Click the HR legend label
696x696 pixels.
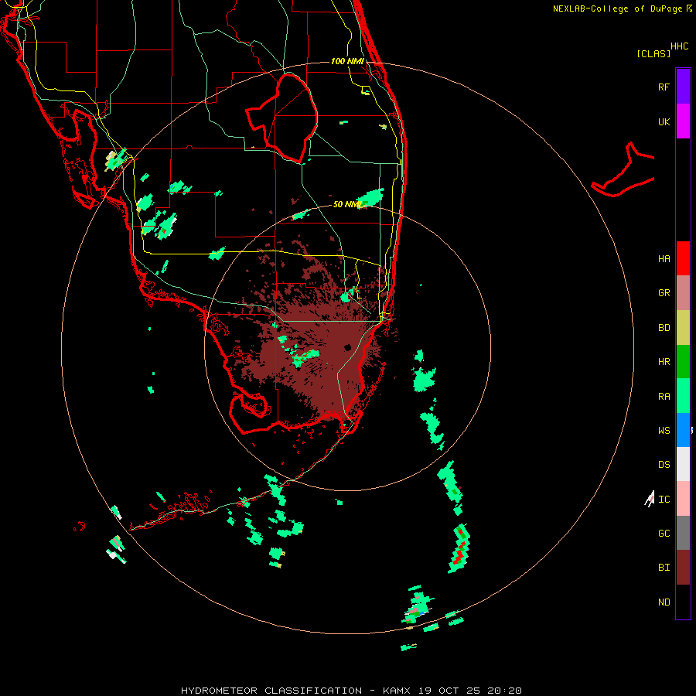(x=664, y=361)
